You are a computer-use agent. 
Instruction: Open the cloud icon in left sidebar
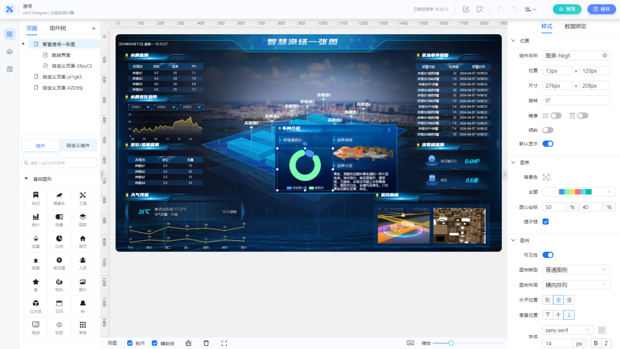(9, 52)
